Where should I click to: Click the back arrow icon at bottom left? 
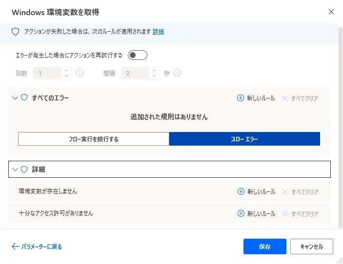click(15, 246)
